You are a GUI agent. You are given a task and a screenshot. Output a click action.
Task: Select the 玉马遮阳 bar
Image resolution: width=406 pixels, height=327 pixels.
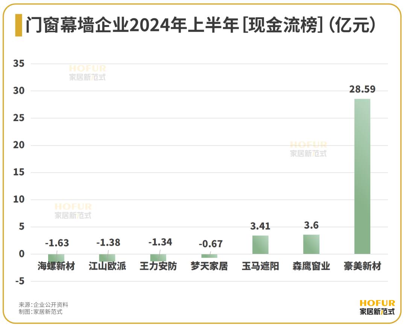260,244
